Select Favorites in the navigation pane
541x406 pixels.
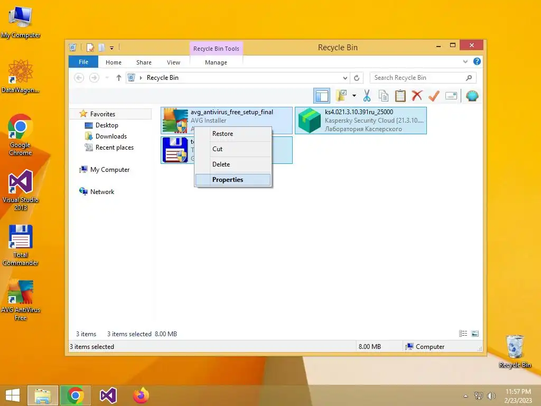[x=102, y=114]
